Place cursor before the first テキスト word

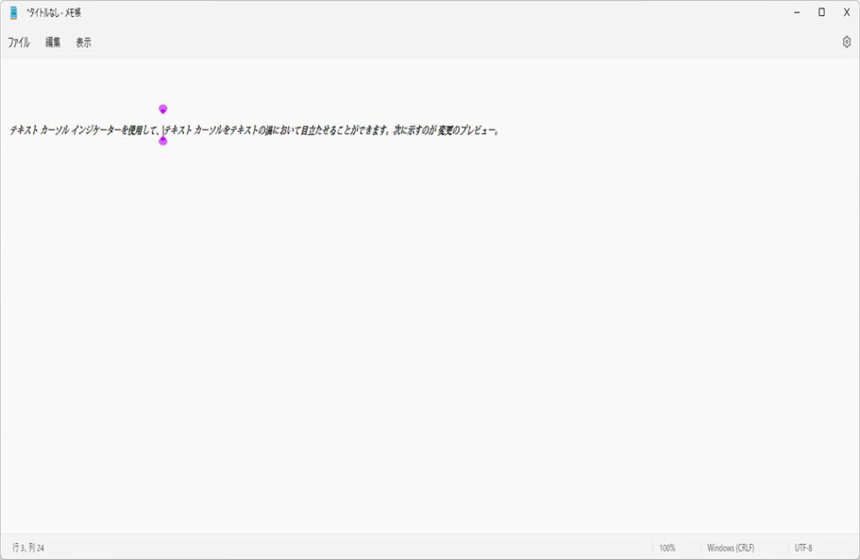9,130
